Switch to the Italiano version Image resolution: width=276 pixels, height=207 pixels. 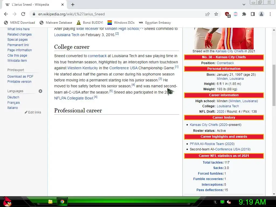tap(12, 108)
